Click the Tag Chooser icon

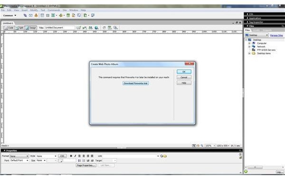click(x=93, y=16)
